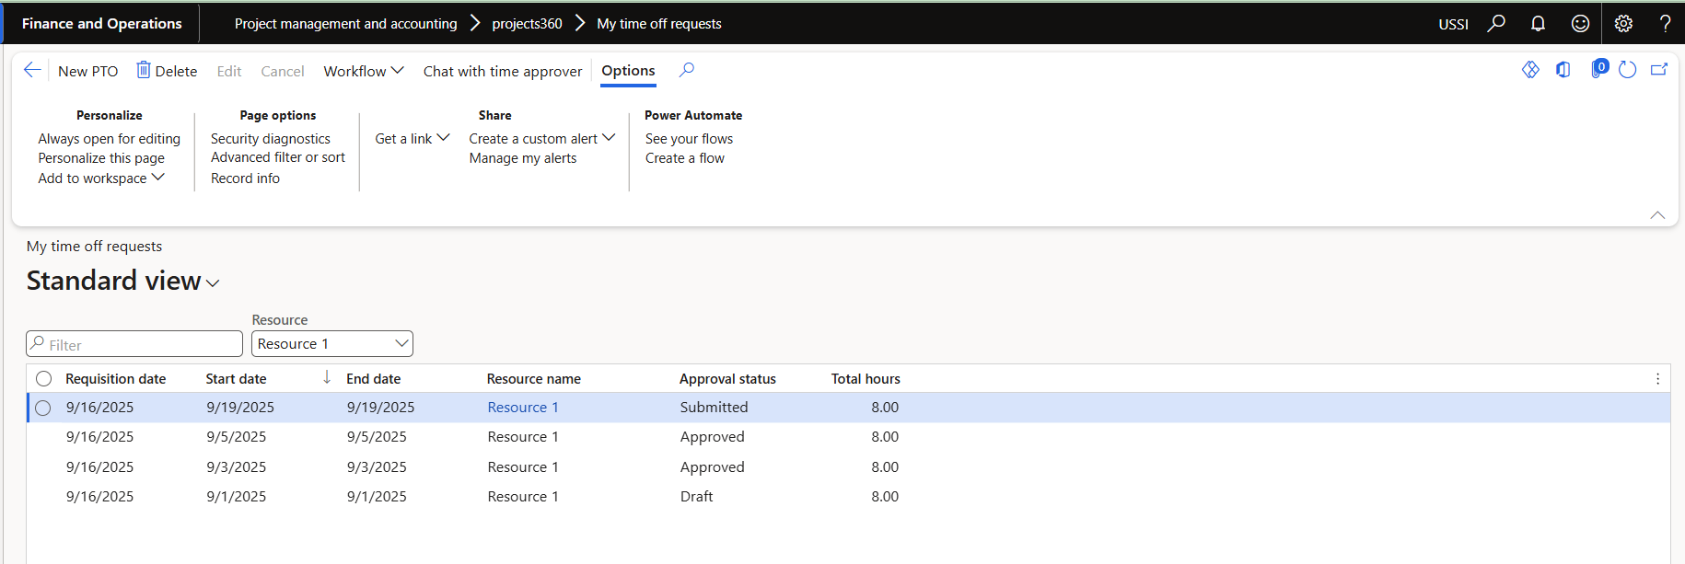Collapse the action pane ribbon
The image size is (1685, 564).
[x=1657, y=215]
